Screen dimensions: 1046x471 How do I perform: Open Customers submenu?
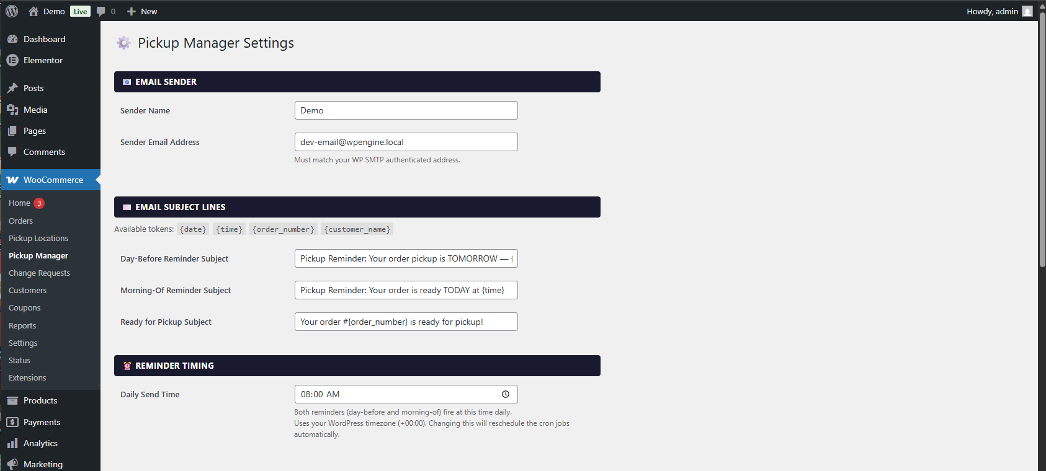tap(27, 290)
